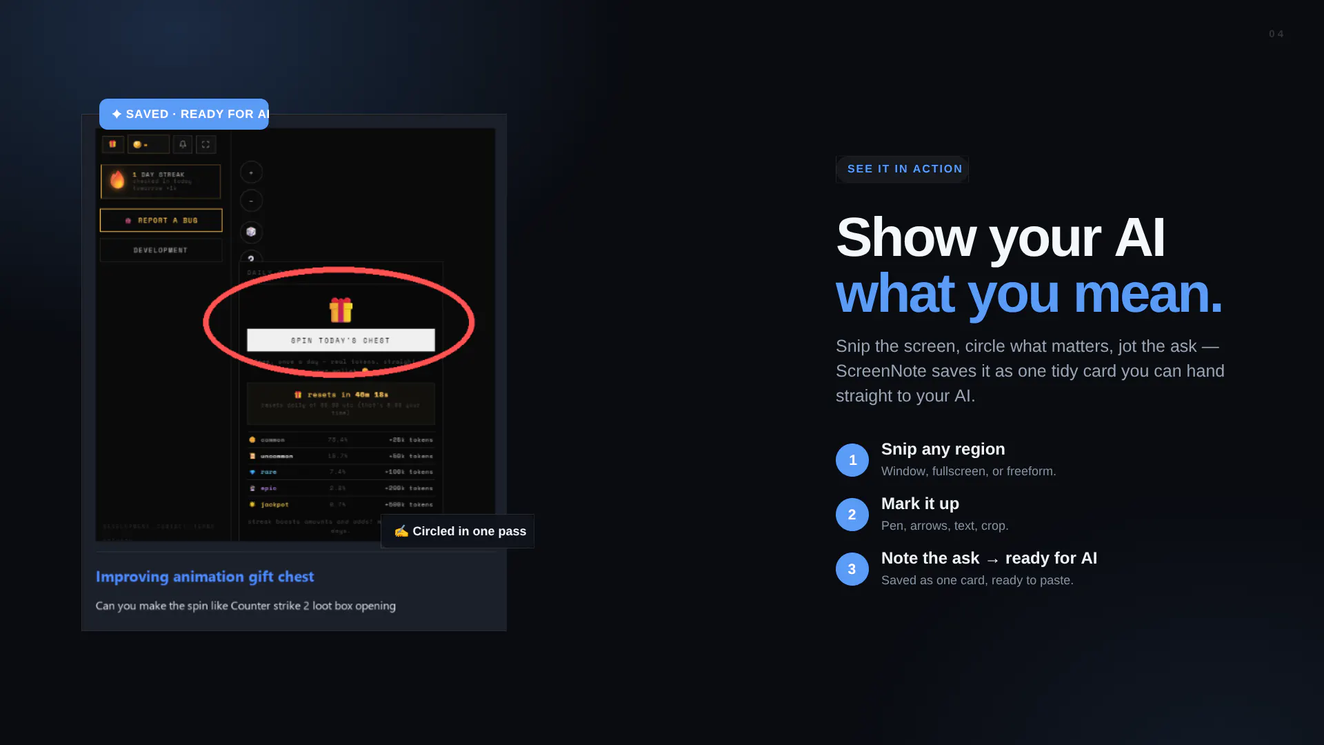Screen dimensions: 1324x745
Task: Click Pen, arrows, text, crop text
Action: (945, 526)
